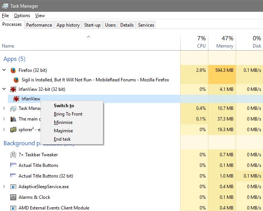Click the 7+ Taskbar Tweaker icon
The image size is (263, 211).
tap(13, 155)
